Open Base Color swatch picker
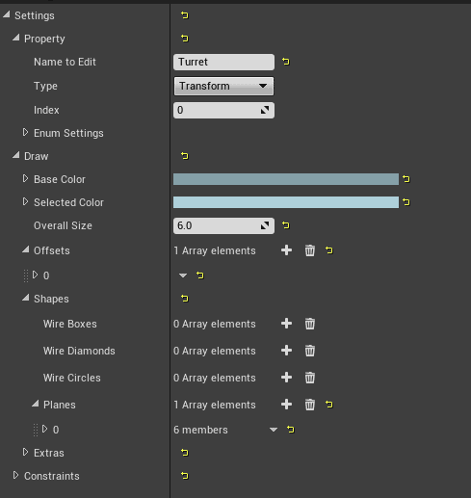The width and height of the screenshot is (471, 498). pyautogui.click(x=286, y=179)
